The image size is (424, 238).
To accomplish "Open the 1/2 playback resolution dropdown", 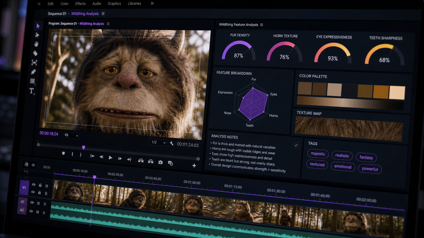I will [158, 142].
